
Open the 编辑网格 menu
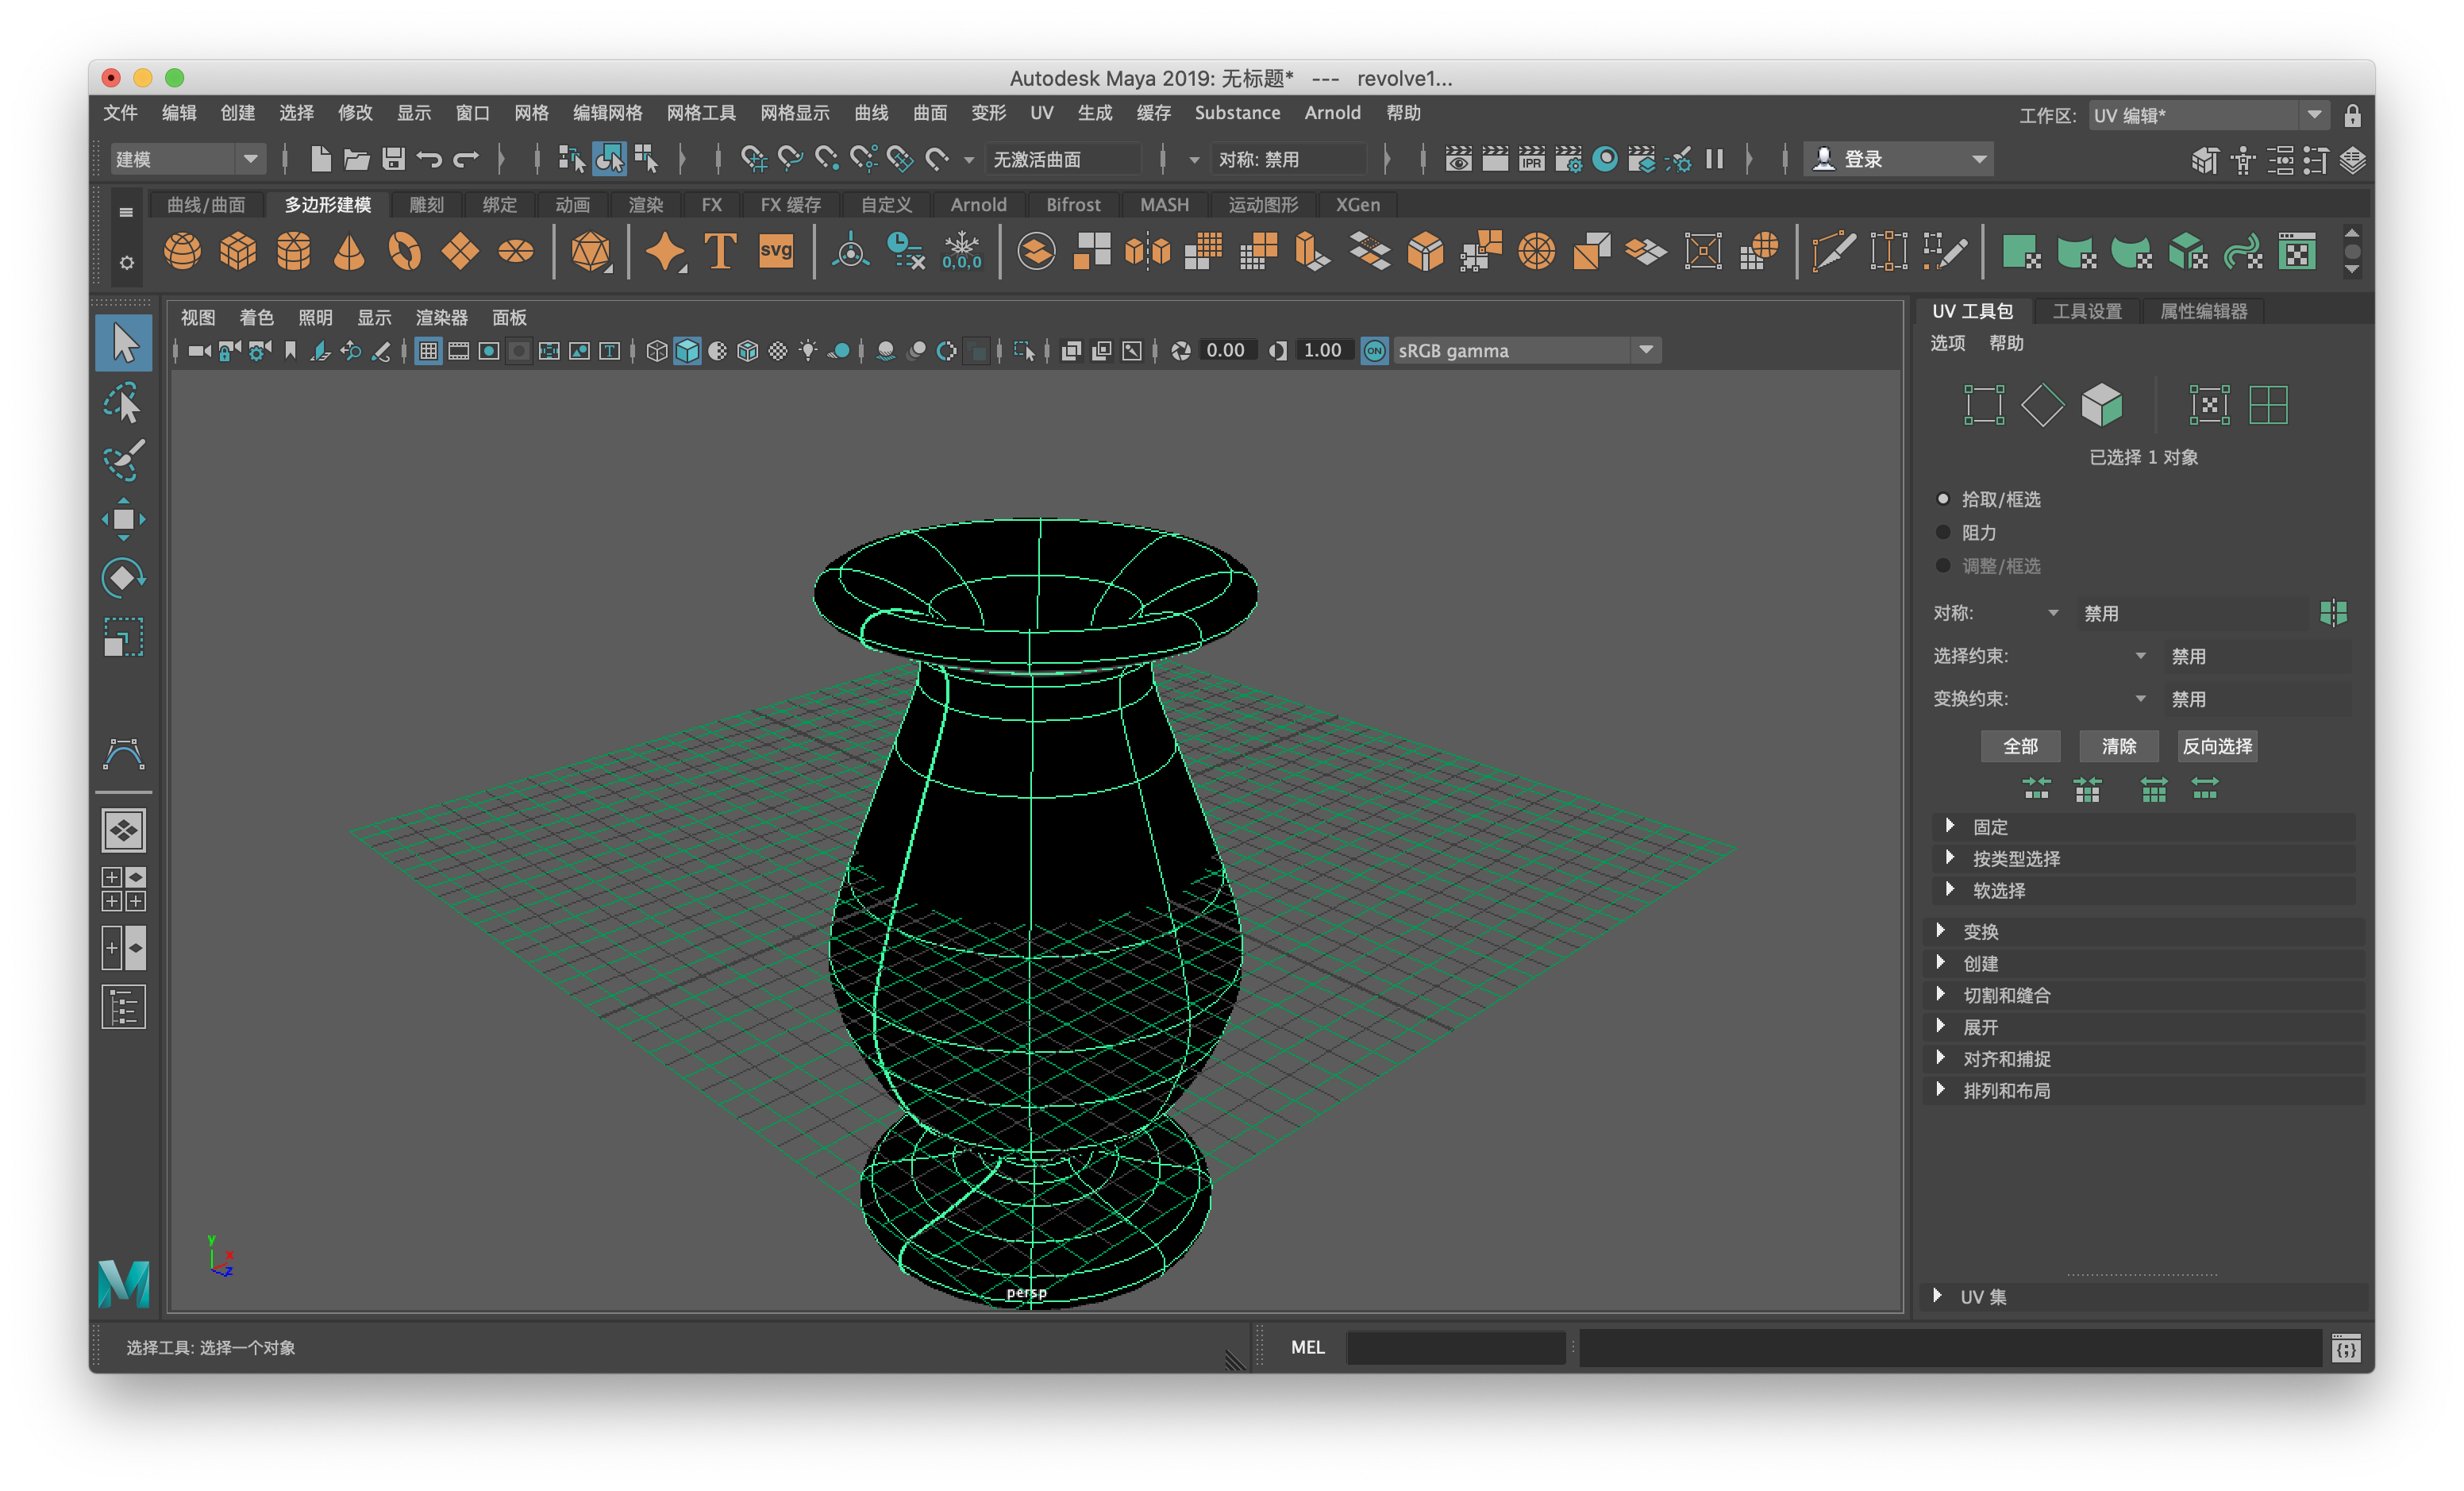tap(607, 113)
